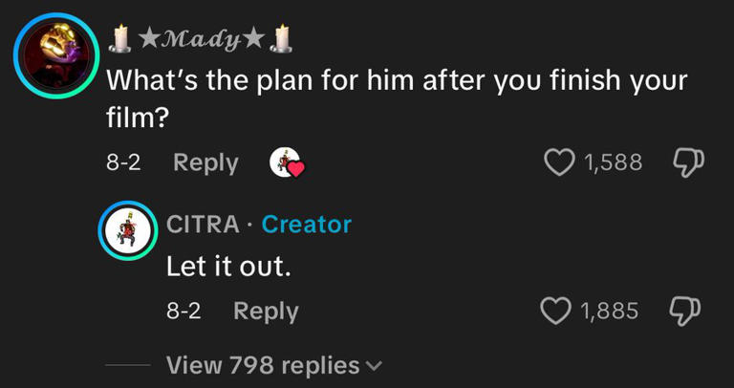This screenshot has height=388, width=734.
Task: Dislike CITRA's reply with thumbs-down icon
Action: click(683, 312)
